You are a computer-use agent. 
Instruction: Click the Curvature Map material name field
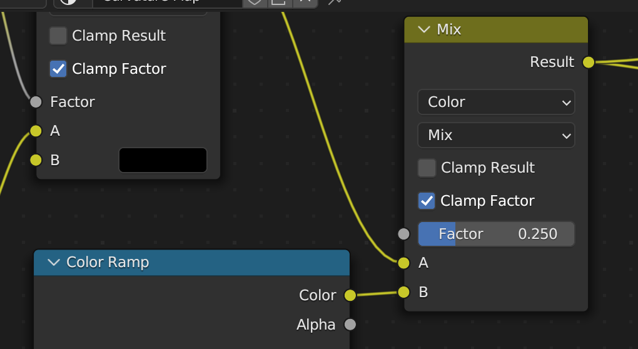point(166,1)
